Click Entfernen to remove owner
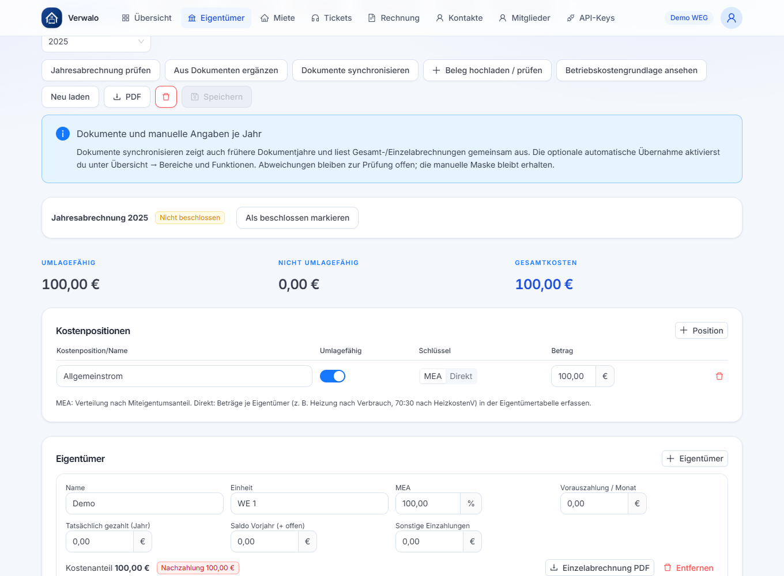The image size is (784, 576). tap(689, 568)
